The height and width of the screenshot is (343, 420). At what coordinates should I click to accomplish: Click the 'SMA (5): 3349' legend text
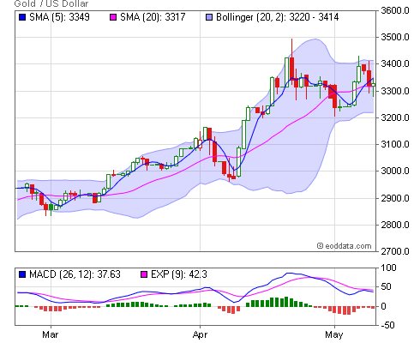point(59,17)
